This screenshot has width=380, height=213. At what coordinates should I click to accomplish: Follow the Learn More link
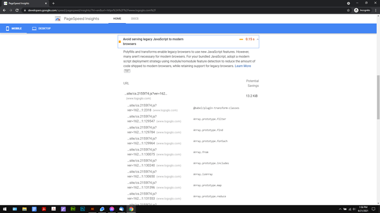(243, 66)
